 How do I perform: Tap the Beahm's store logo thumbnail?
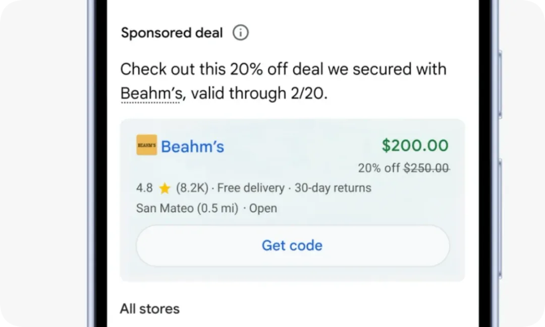click(146, 145)
